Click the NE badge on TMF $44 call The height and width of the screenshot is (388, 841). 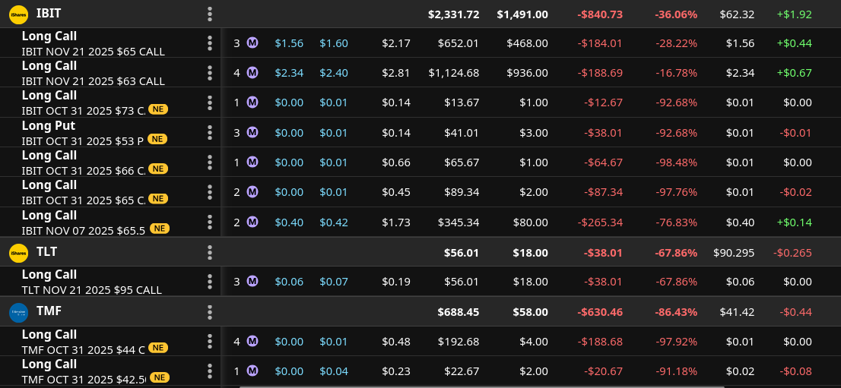click(x=157, y=349)
